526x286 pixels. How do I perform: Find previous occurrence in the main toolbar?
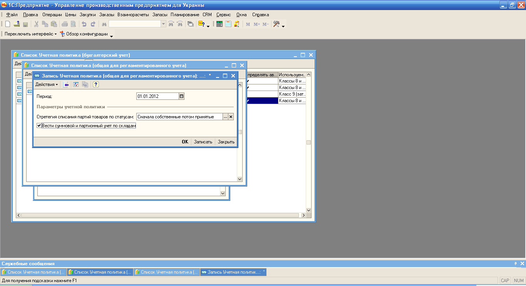coord(179,24)
